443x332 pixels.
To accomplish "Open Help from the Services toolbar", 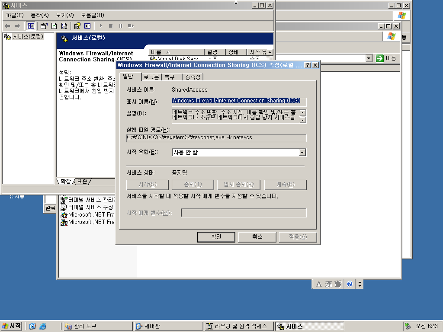I will [x=77, y=26].
